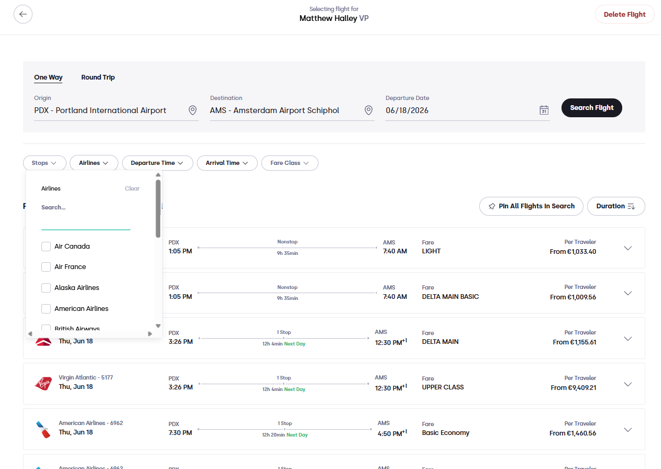Click UPPER CLASS fare text
The image size is (661, 469).
(443, 387)
